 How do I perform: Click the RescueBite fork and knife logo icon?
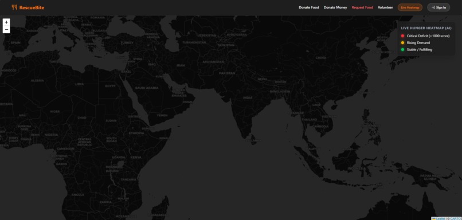pos(14,7)
